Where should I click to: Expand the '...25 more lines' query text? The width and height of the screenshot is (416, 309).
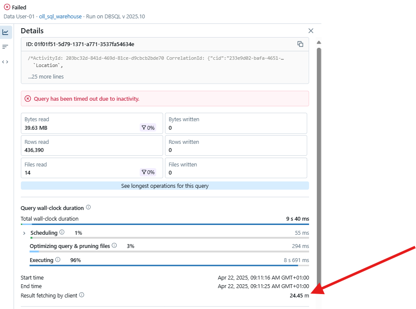click(46, 76)
